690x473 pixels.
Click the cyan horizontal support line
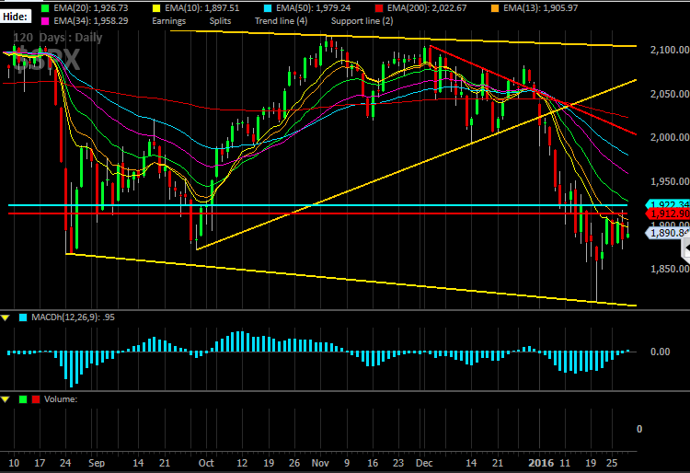click(x=317, y=205)
